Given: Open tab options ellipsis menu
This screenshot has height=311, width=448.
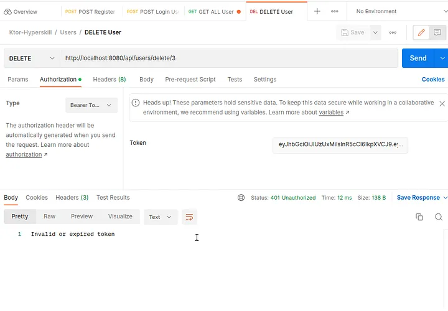Looking at the screenshot, I should [x=335, y=11].
